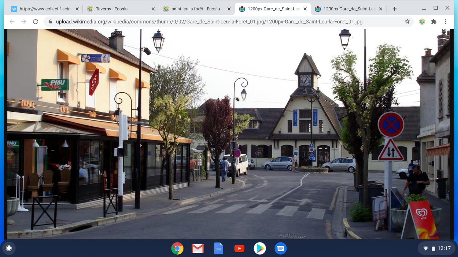Click the browser forward arrow
Viewport: 458px width, 257px height.
pyautogui.click(x=24, y=22)
